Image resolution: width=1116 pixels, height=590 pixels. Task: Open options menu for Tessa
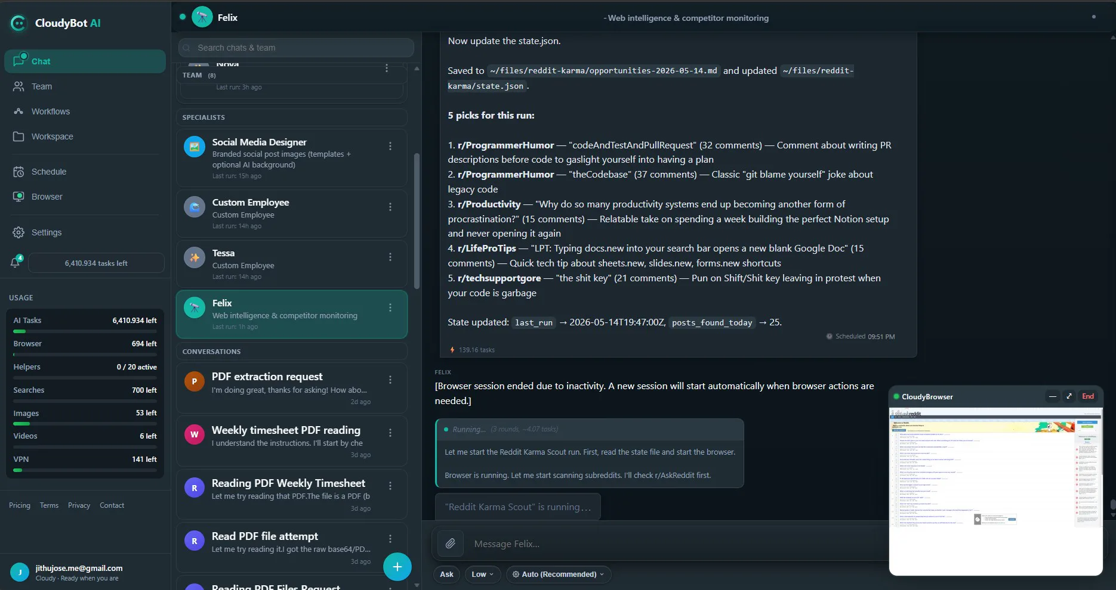[390, 257]
